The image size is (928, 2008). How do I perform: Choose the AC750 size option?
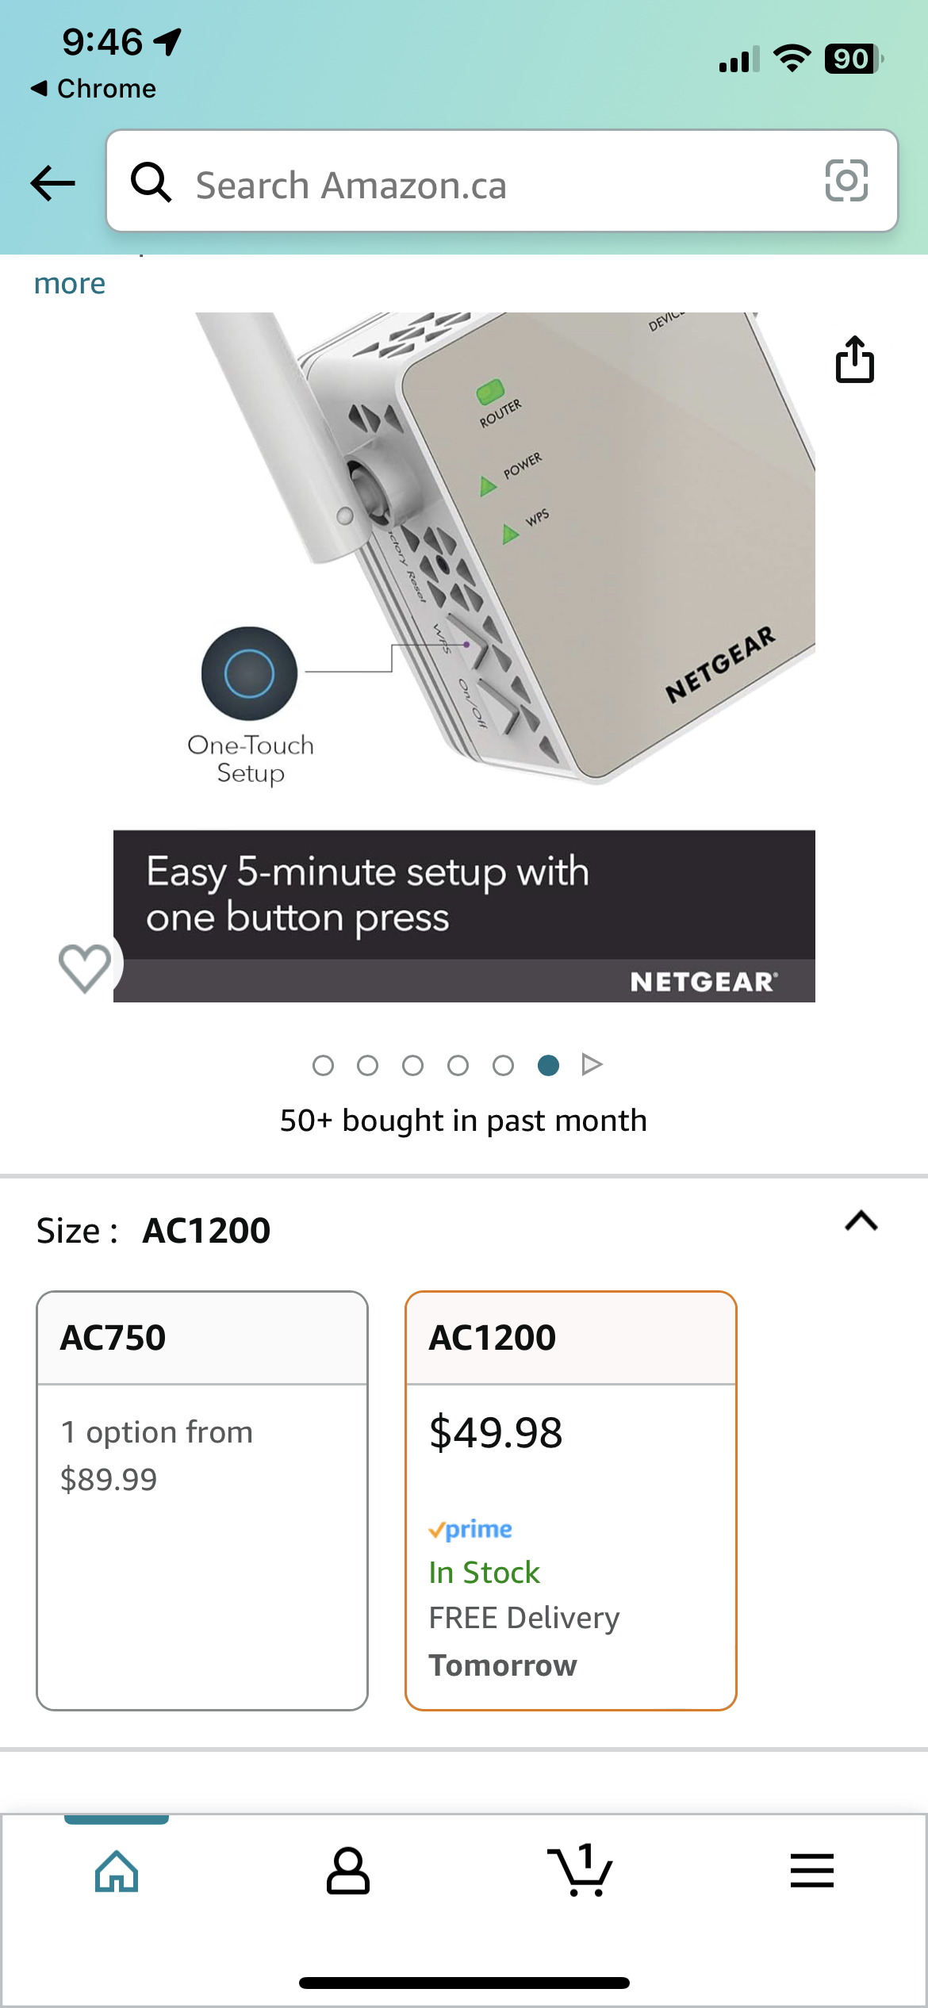(x=202, y=1500)
